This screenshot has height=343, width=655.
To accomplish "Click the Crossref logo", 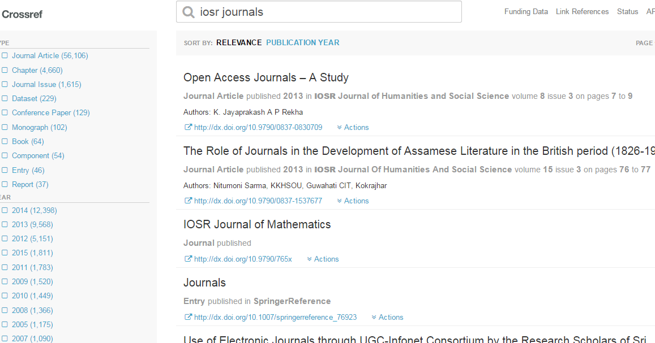I will [x=22, y=14].
